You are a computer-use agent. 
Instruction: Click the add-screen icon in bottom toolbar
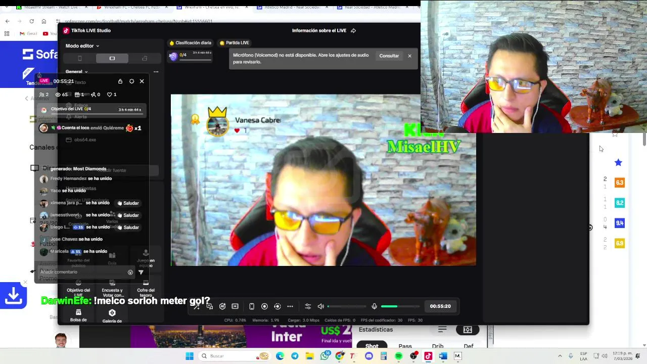tap(235, 306)
